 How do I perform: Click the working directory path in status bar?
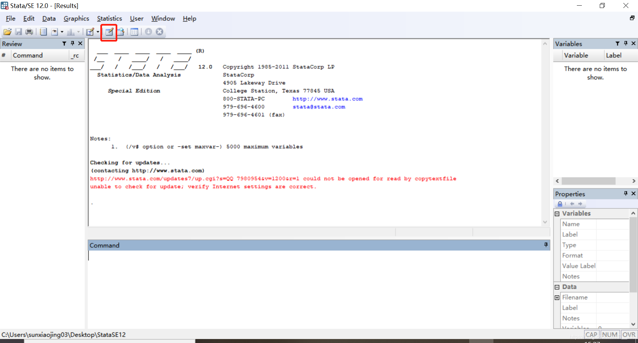click(x=63, y=335)
